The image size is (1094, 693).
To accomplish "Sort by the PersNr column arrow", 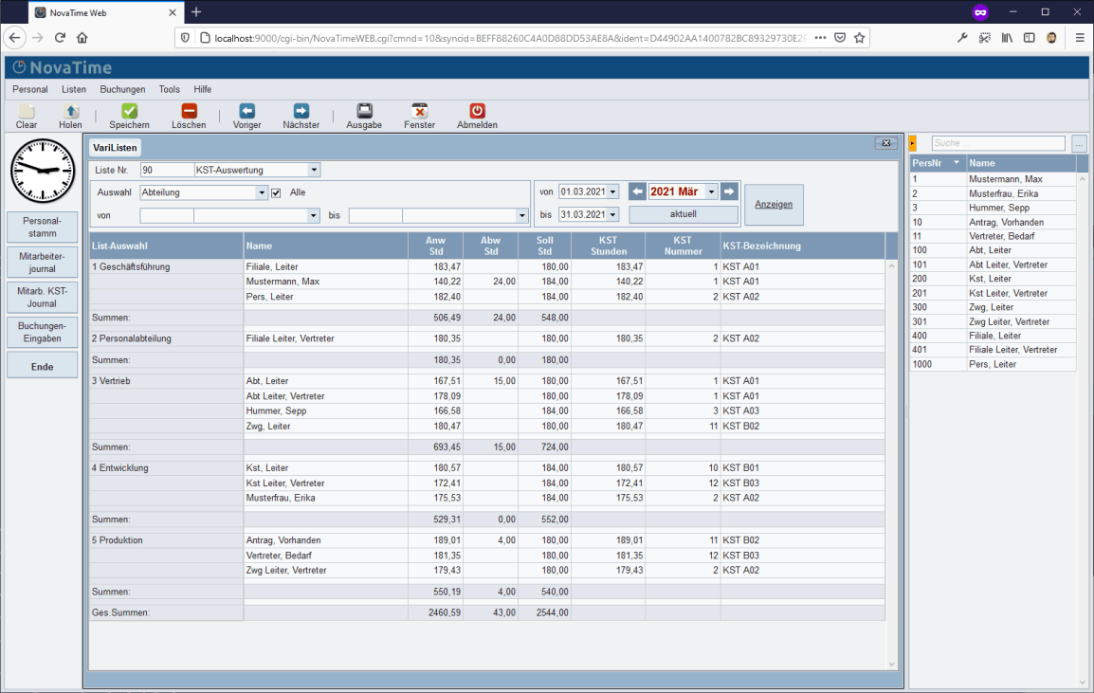I will coord(957,163).
